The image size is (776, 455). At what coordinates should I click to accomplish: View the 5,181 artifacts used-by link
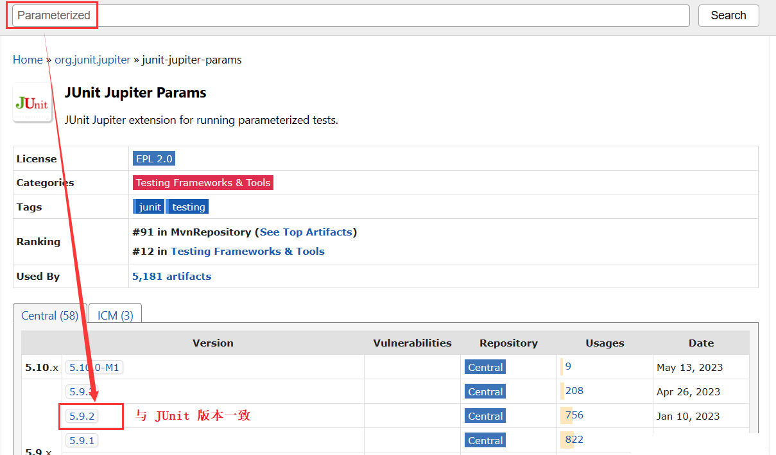(x=171, y=277)
